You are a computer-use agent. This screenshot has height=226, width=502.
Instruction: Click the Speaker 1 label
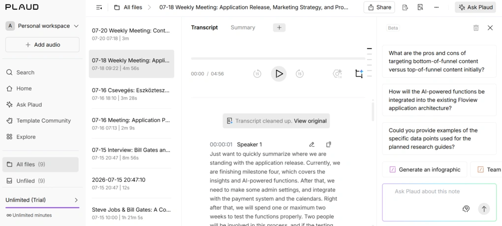(x=249, y=145)
